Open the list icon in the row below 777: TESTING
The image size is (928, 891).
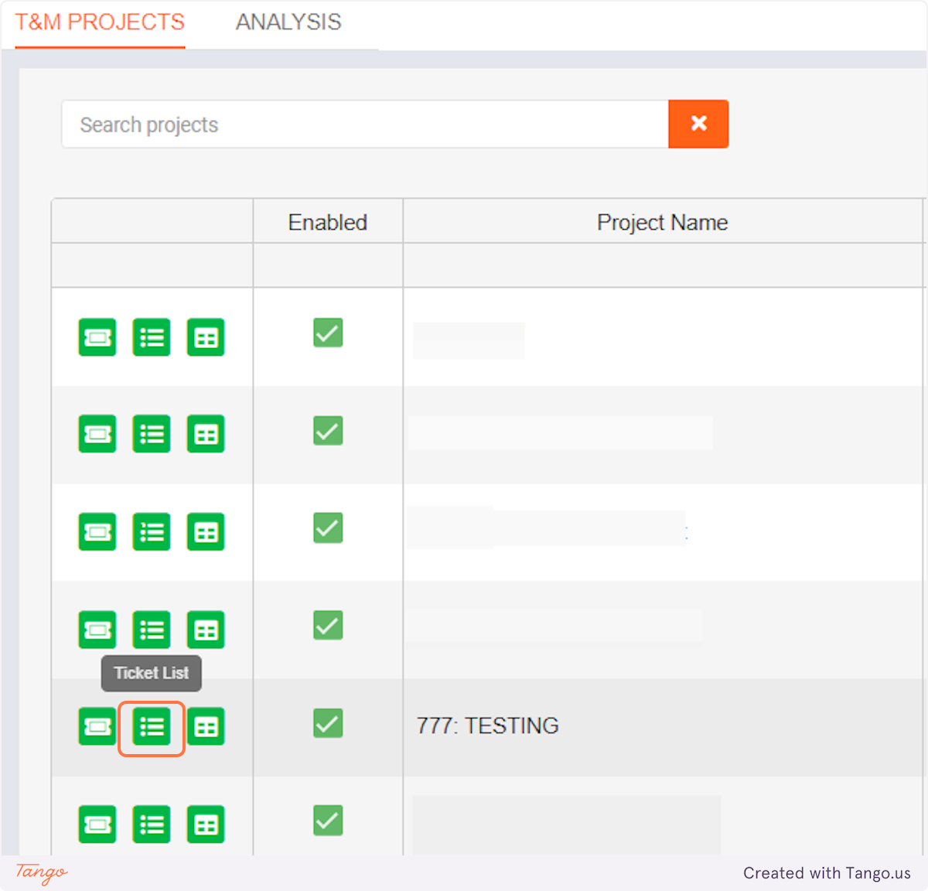[x=152, y=824]
